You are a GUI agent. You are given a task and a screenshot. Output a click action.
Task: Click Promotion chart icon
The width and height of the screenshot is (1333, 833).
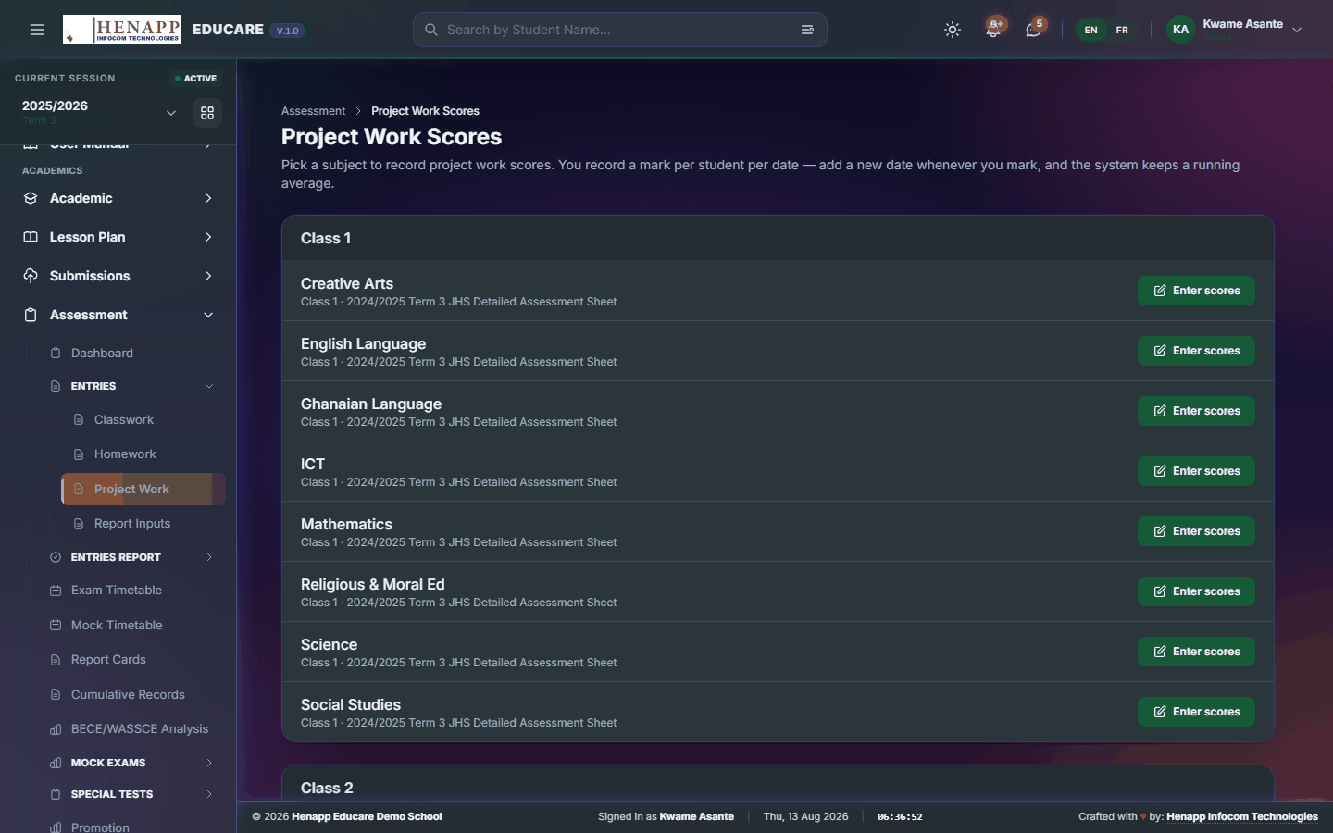pyautogui.click(x=56, y=827)
